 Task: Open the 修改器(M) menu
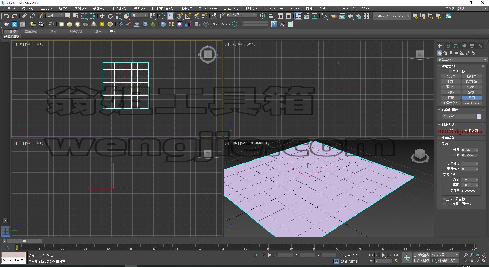click(119, 8)
